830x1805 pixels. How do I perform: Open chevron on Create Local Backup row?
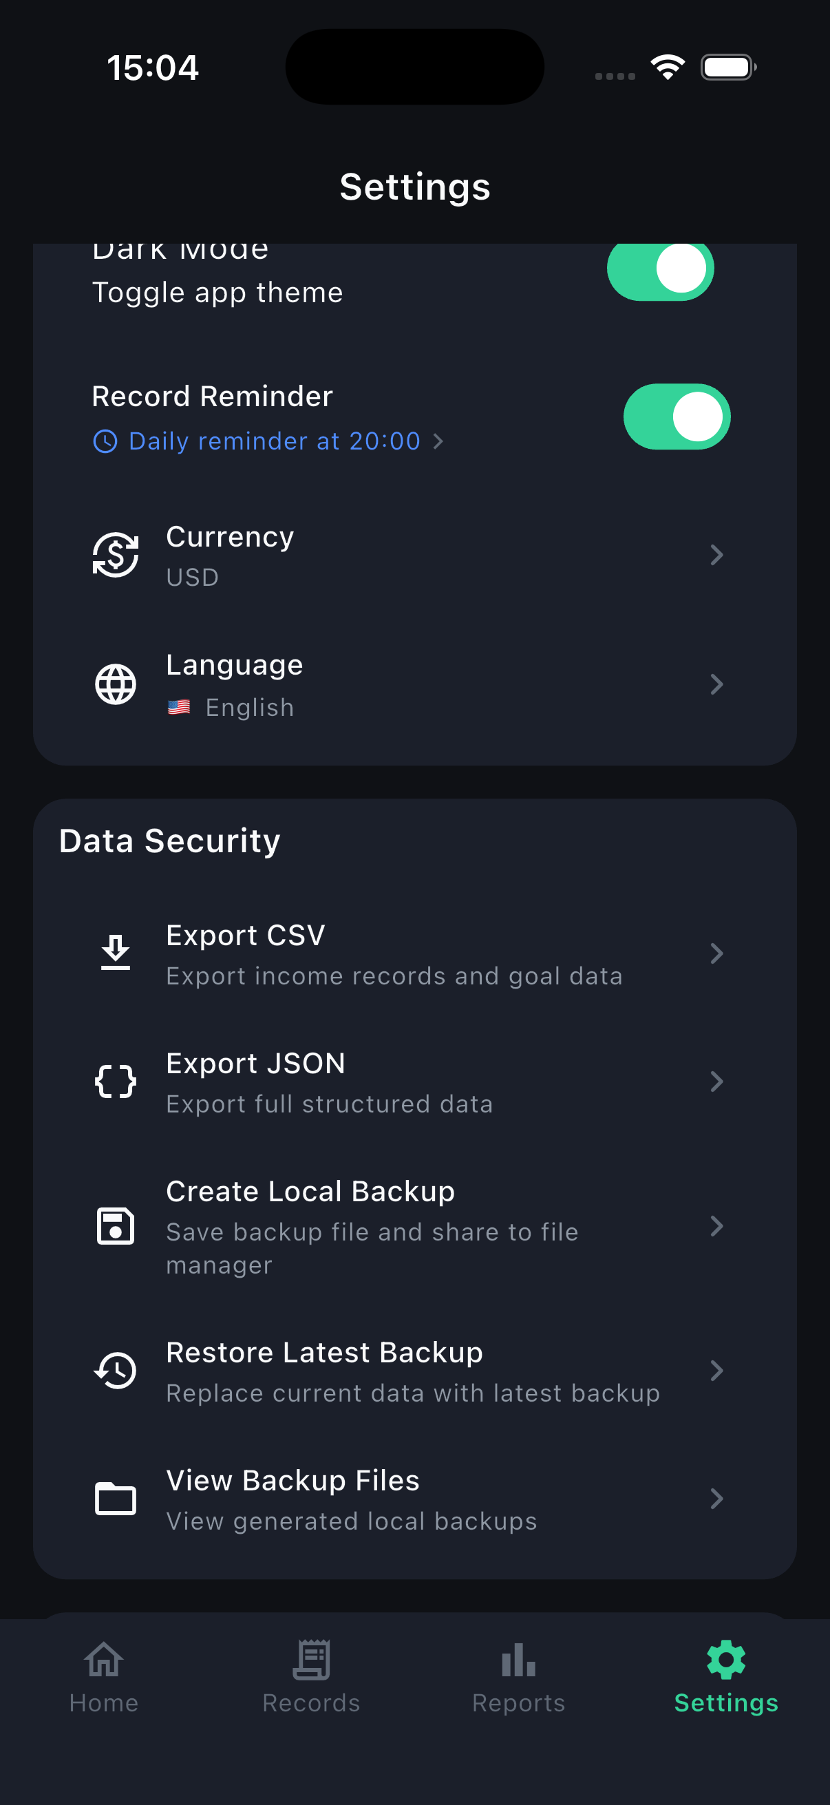click(716, 1226)
